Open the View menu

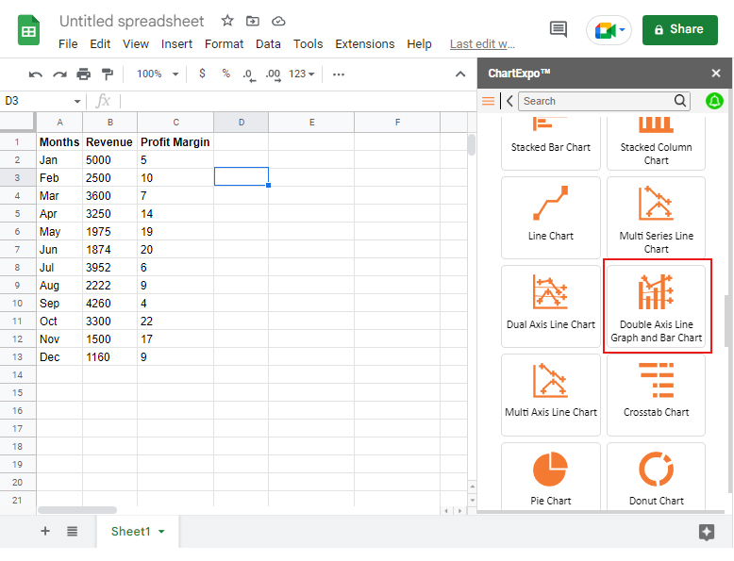coord(136,44)
